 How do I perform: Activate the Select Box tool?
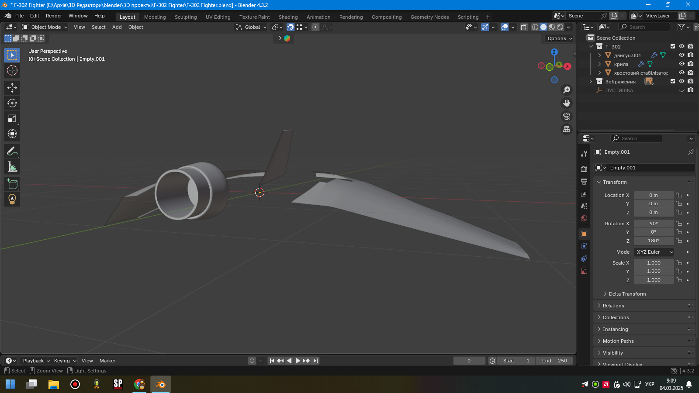pos(12,55)
